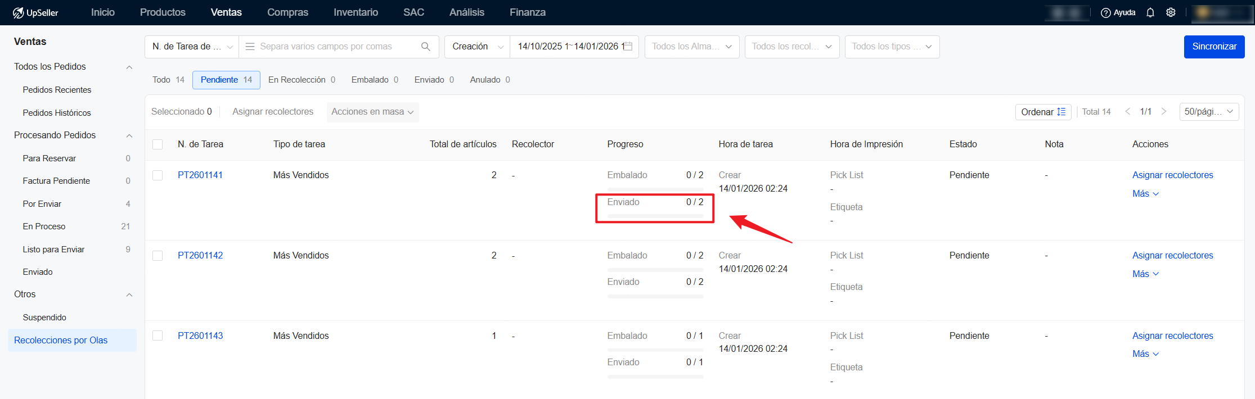The width and height of the screenshot is (1255, 399).
Task: Click the date range field
Action: tap(574, 47)
